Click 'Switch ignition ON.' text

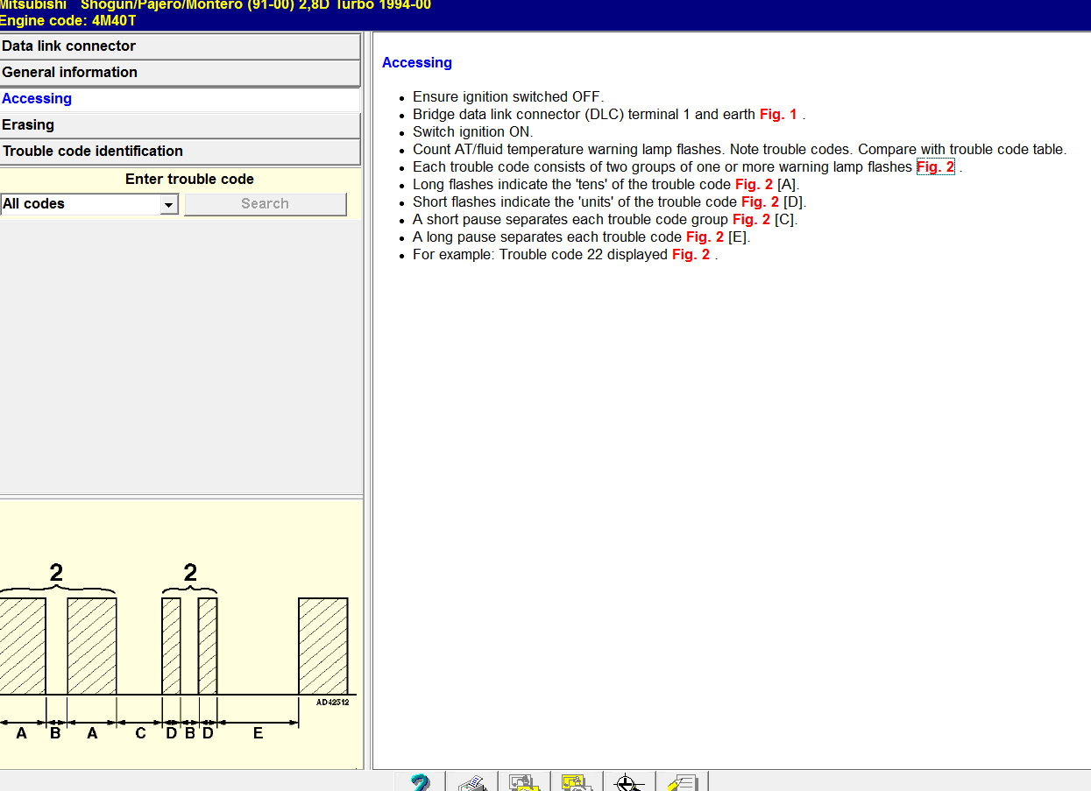(472, 131)
